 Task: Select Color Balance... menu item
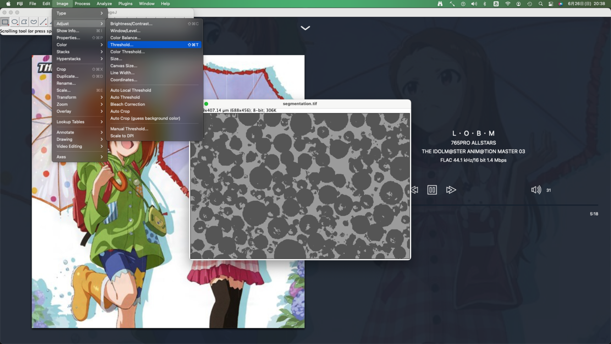(x=154, y=38)
